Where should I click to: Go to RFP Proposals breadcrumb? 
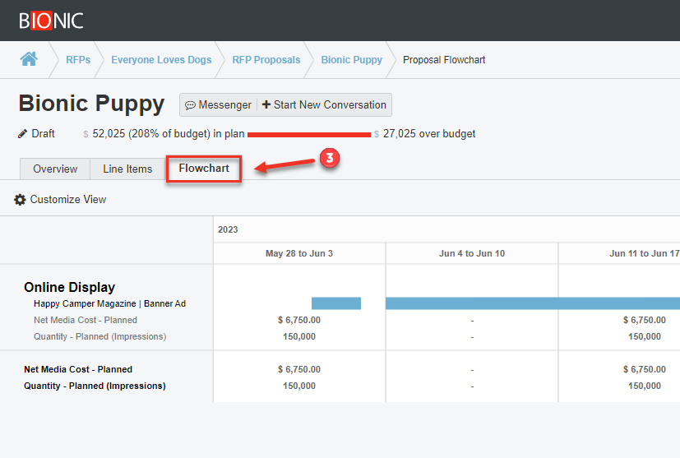click(x=266, y=60)
